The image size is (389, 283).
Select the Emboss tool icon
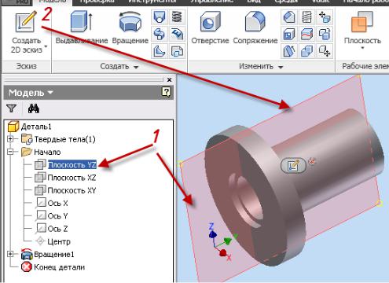[178, 34]
